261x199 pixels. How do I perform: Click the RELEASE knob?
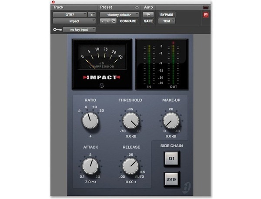[130, 166]
